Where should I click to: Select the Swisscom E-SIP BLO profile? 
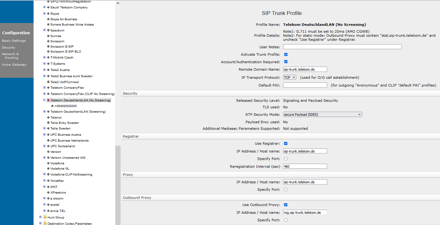pyautogui.click(x=66, y=52)
